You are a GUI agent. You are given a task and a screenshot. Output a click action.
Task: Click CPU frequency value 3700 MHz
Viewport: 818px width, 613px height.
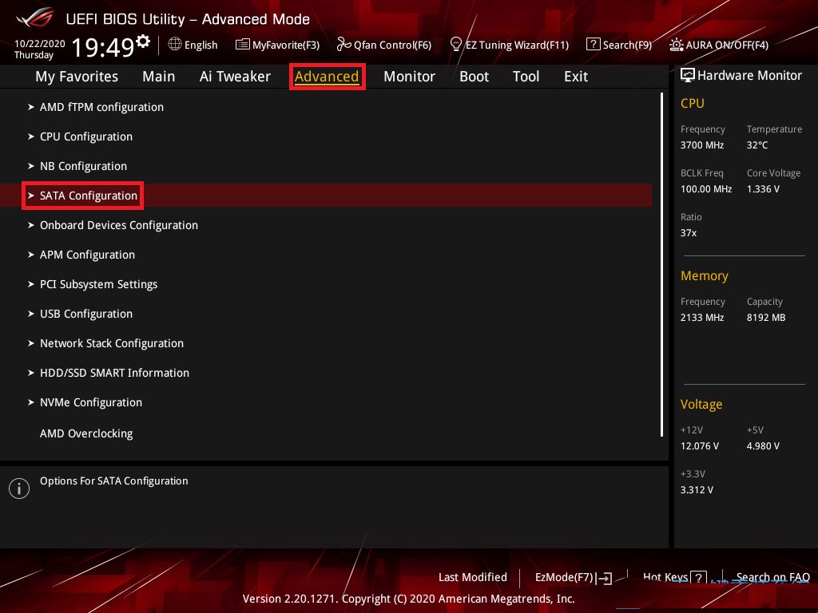(x=701, y=145)
